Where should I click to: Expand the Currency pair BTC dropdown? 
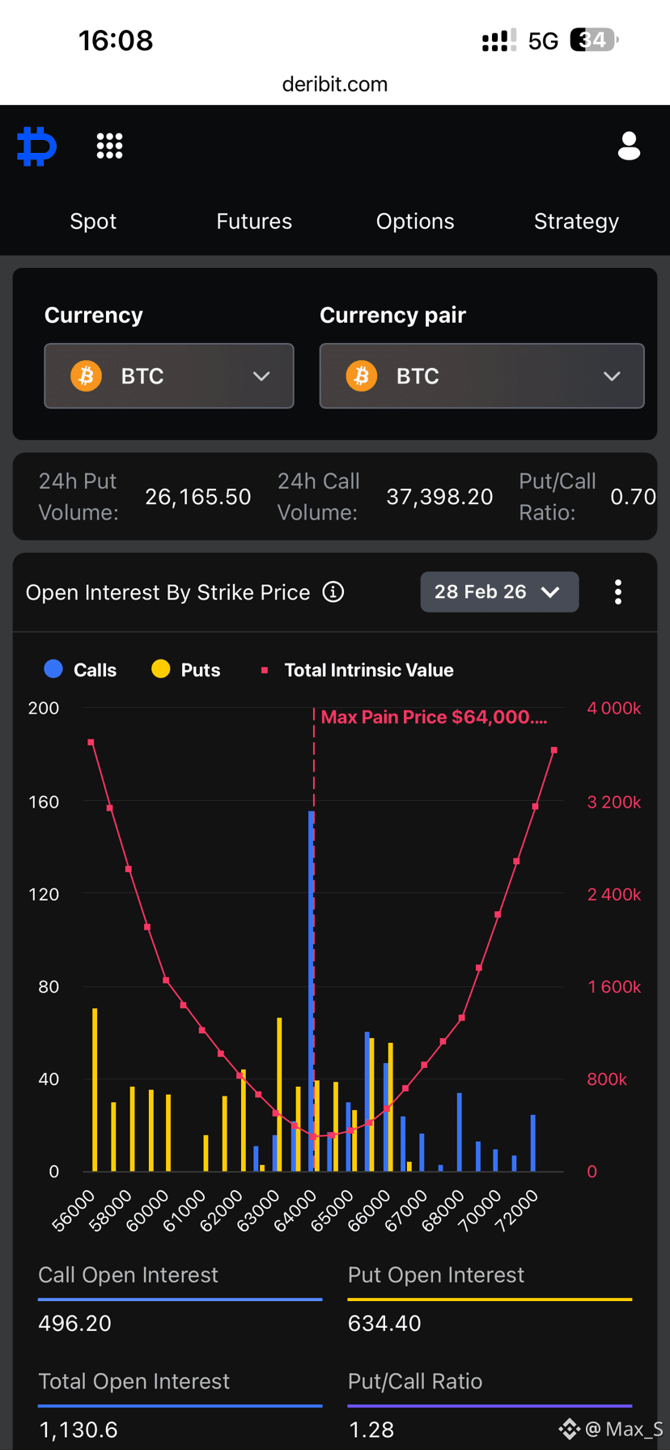pyautogui.click(x=482, y=376)
